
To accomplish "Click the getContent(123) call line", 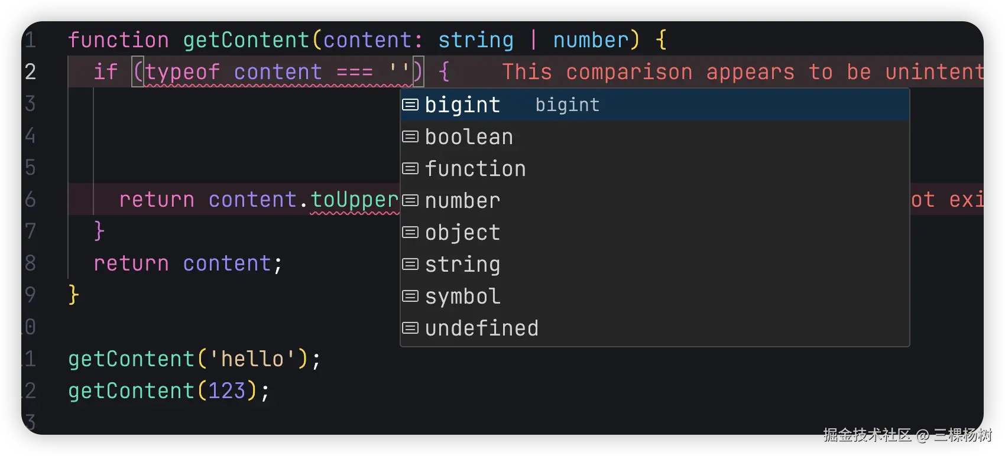I will (x=168, y=391).
